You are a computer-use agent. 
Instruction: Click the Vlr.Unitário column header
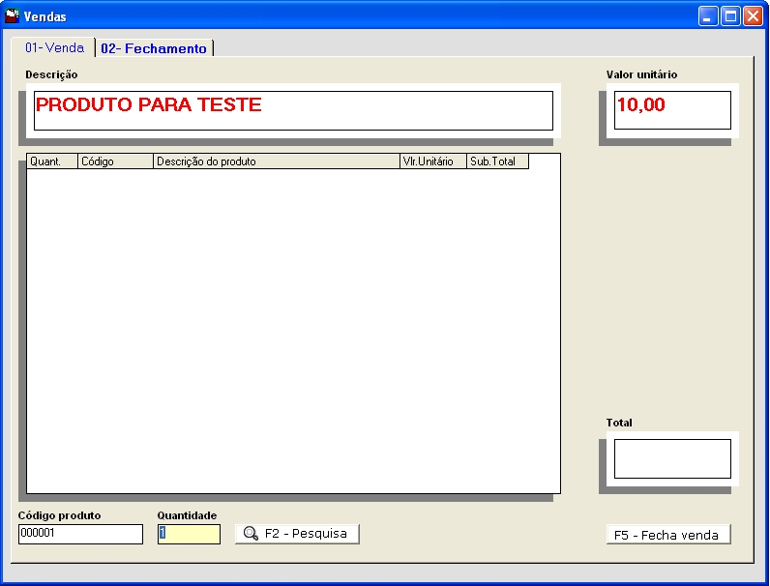[x=432, y=161]
